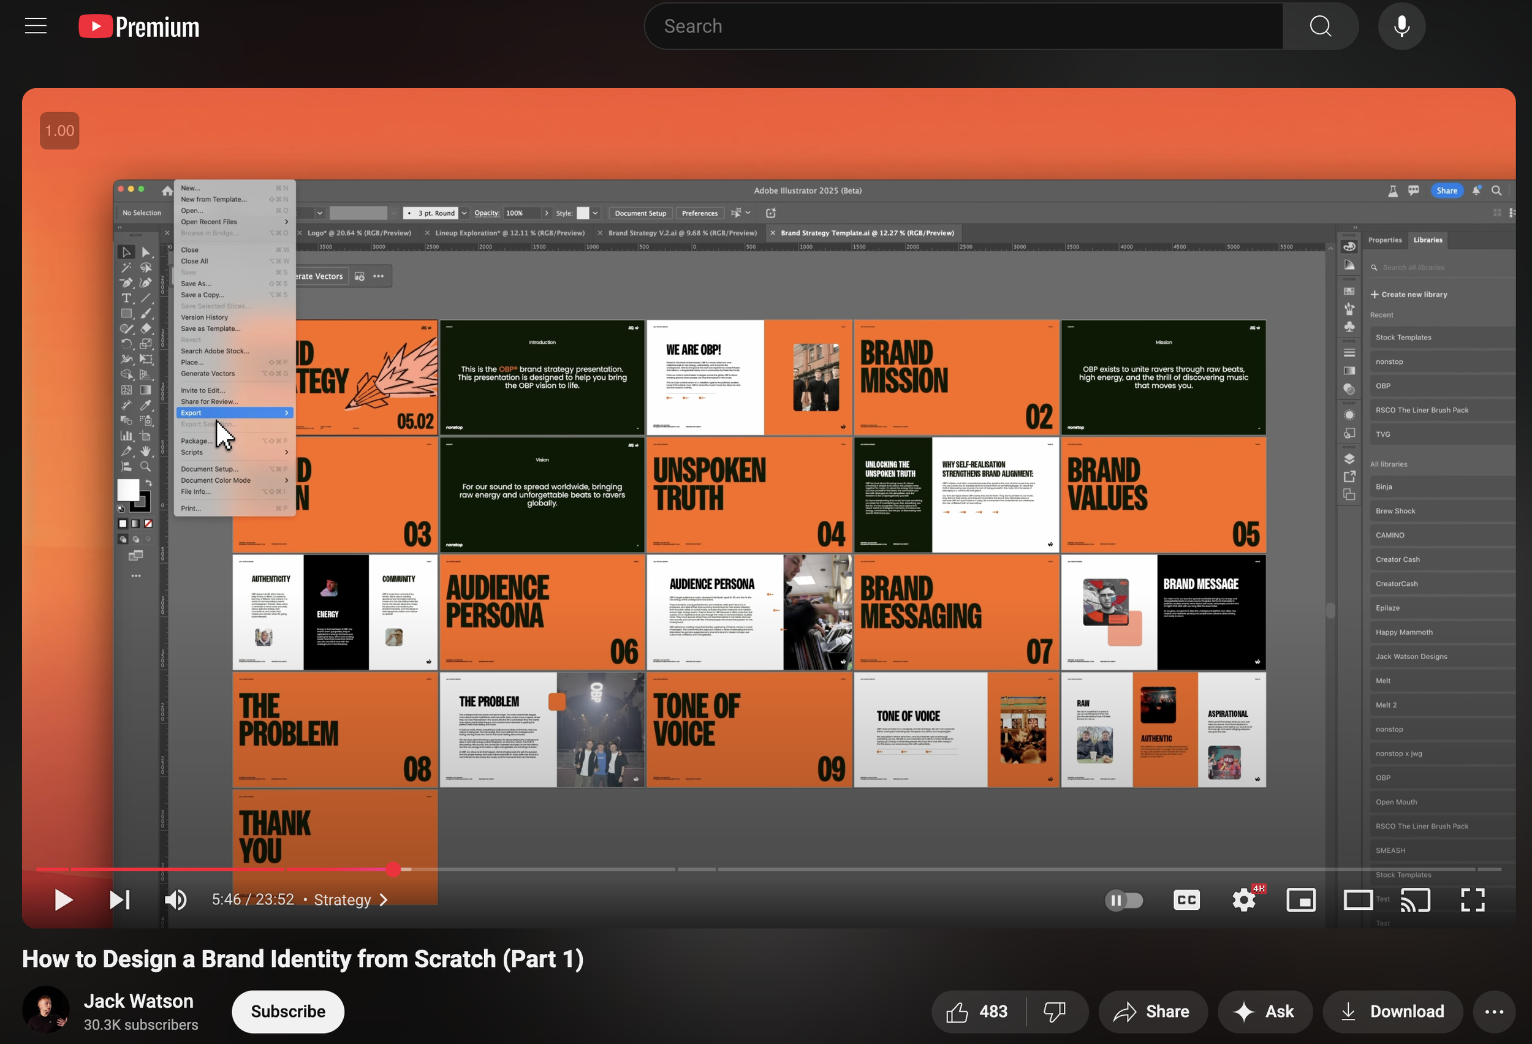Open the Style dropdown arrow
1532x1044 pixels.
click(595, 213)
